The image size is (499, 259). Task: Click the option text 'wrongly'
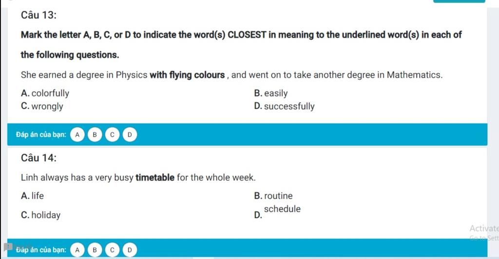click(x=47, y=106)
